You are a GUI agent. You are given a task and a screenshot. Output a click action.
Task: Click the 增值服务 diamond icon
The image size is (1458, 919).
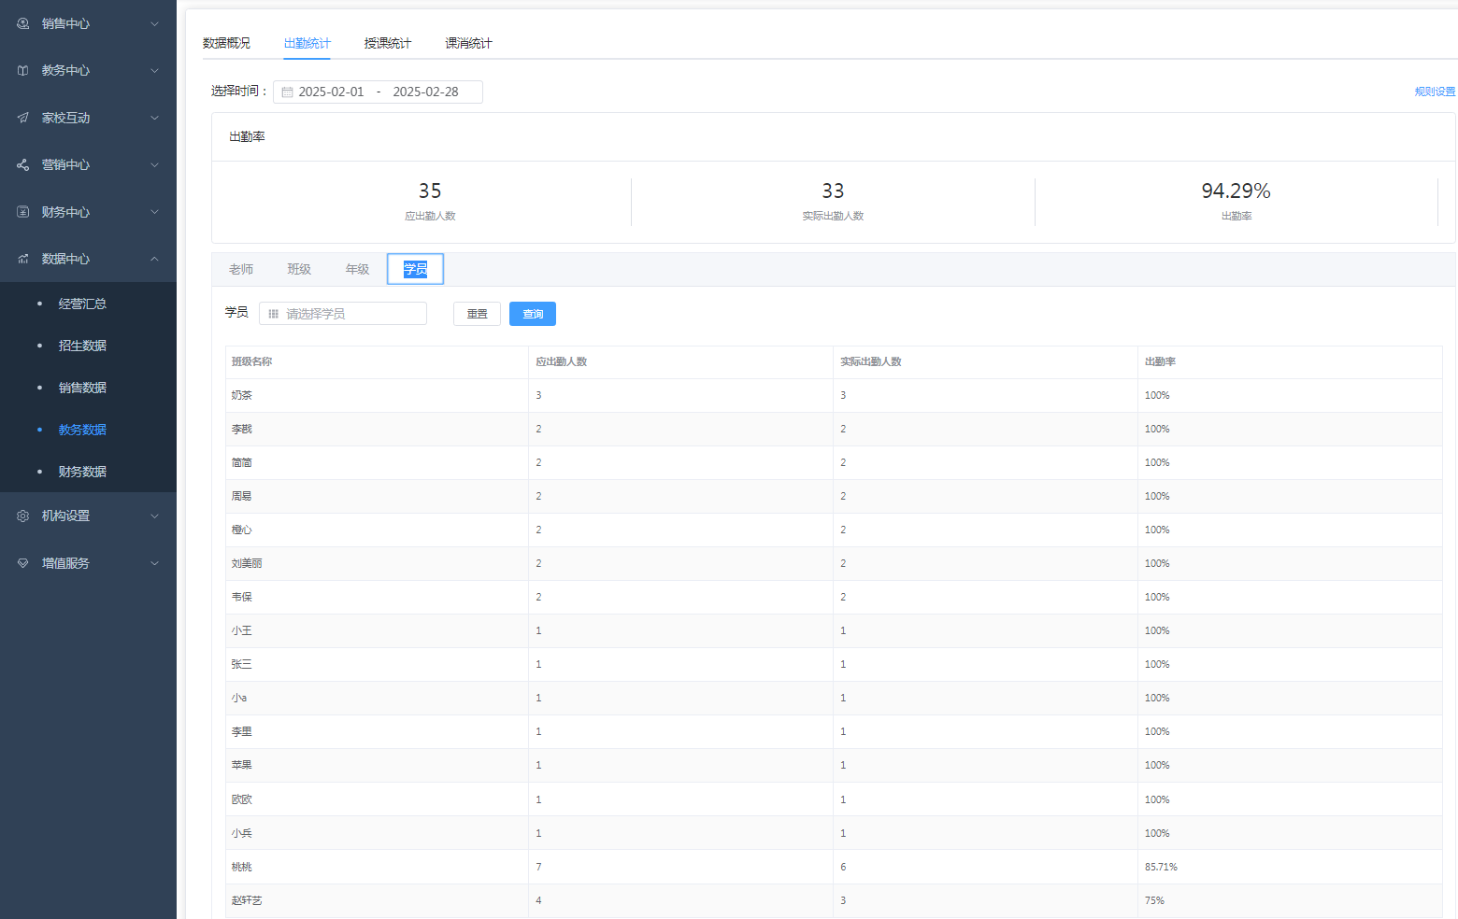23,563
